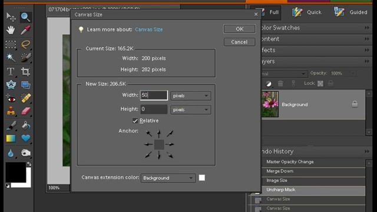Select the Eraser tool
The image size is (377, 212).
pos(26,111)
